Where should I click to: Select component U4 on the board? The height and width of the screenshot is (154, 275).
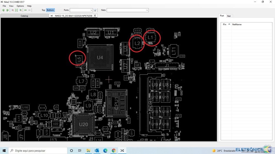click(x=100, y=58)
